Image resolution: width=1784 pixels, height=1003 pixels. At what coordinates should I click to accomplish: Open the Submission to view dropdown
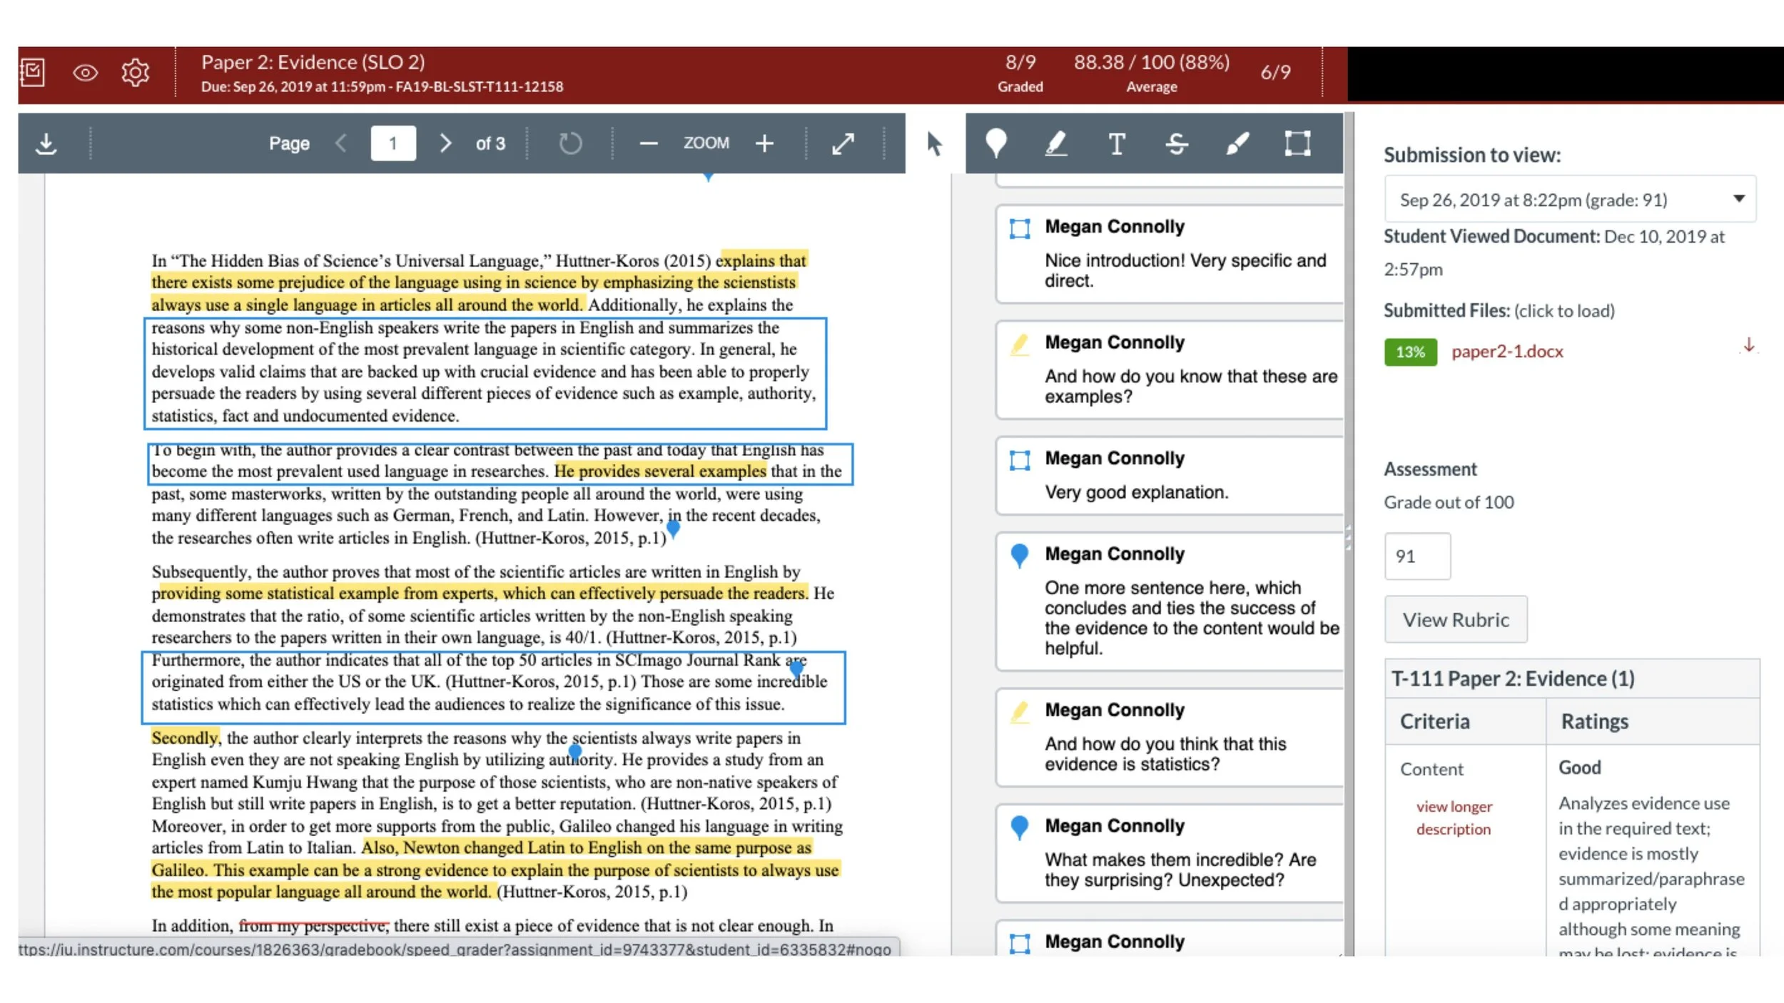[x=1569, y=199]
